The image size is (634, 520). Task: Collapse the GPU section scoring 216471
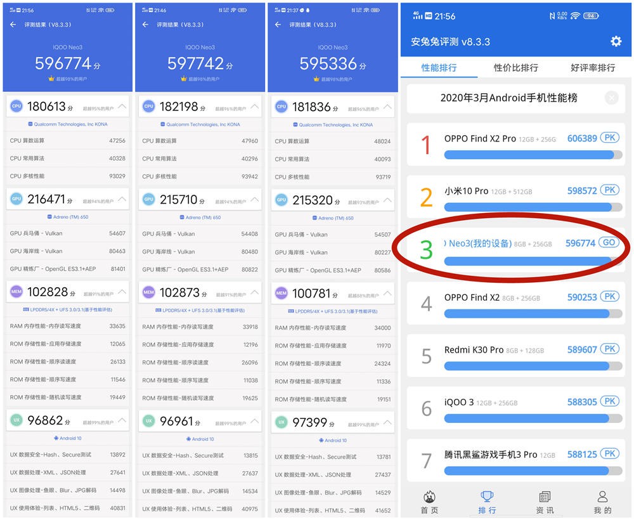click(122, 199)
